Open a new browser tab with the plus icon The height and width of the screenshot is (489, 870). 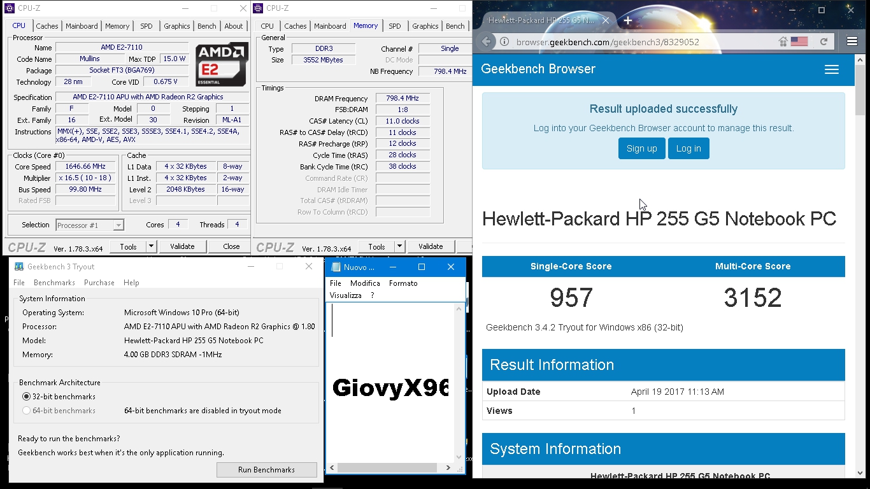627,20
